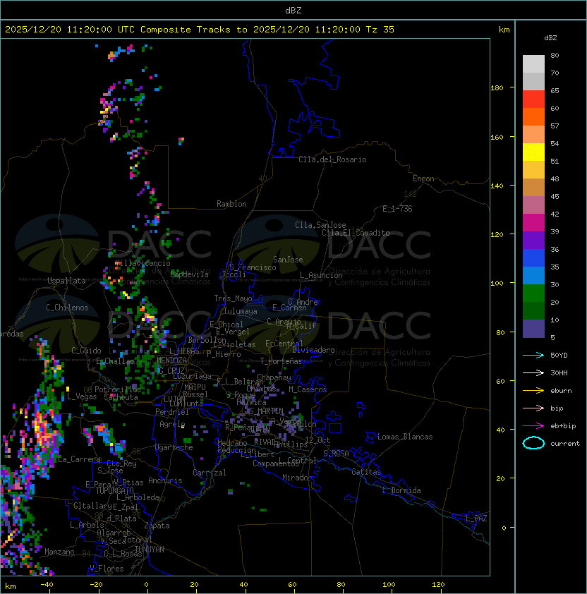Click the Potrerillos map label
This screenshot has width=587, height=594.
118,389
